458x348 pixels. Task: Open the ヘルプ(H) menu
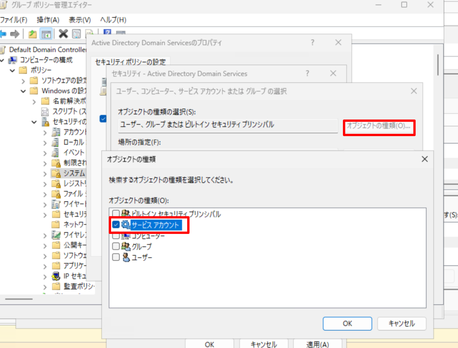113,20
